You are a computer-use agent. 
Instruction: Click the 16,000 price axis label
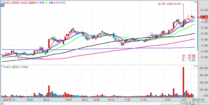204,34
